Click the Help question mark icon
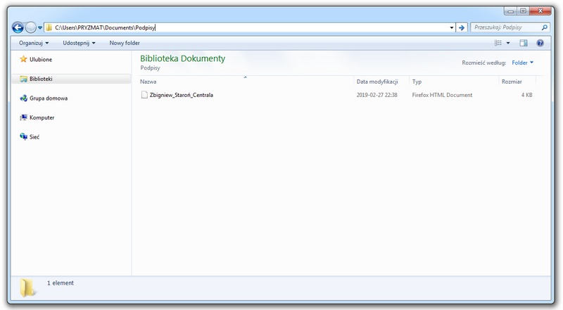The width and height of the screenshot is (563, 310). [540, 43]
